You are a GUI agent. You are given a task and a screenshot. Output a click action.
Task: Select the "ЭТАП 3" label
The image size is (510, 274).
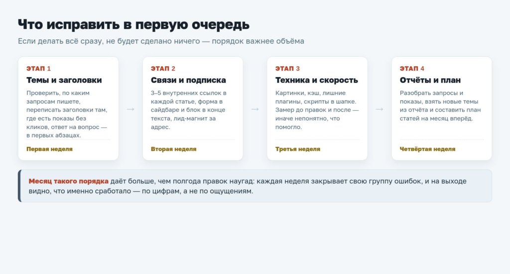coord(287,68)
